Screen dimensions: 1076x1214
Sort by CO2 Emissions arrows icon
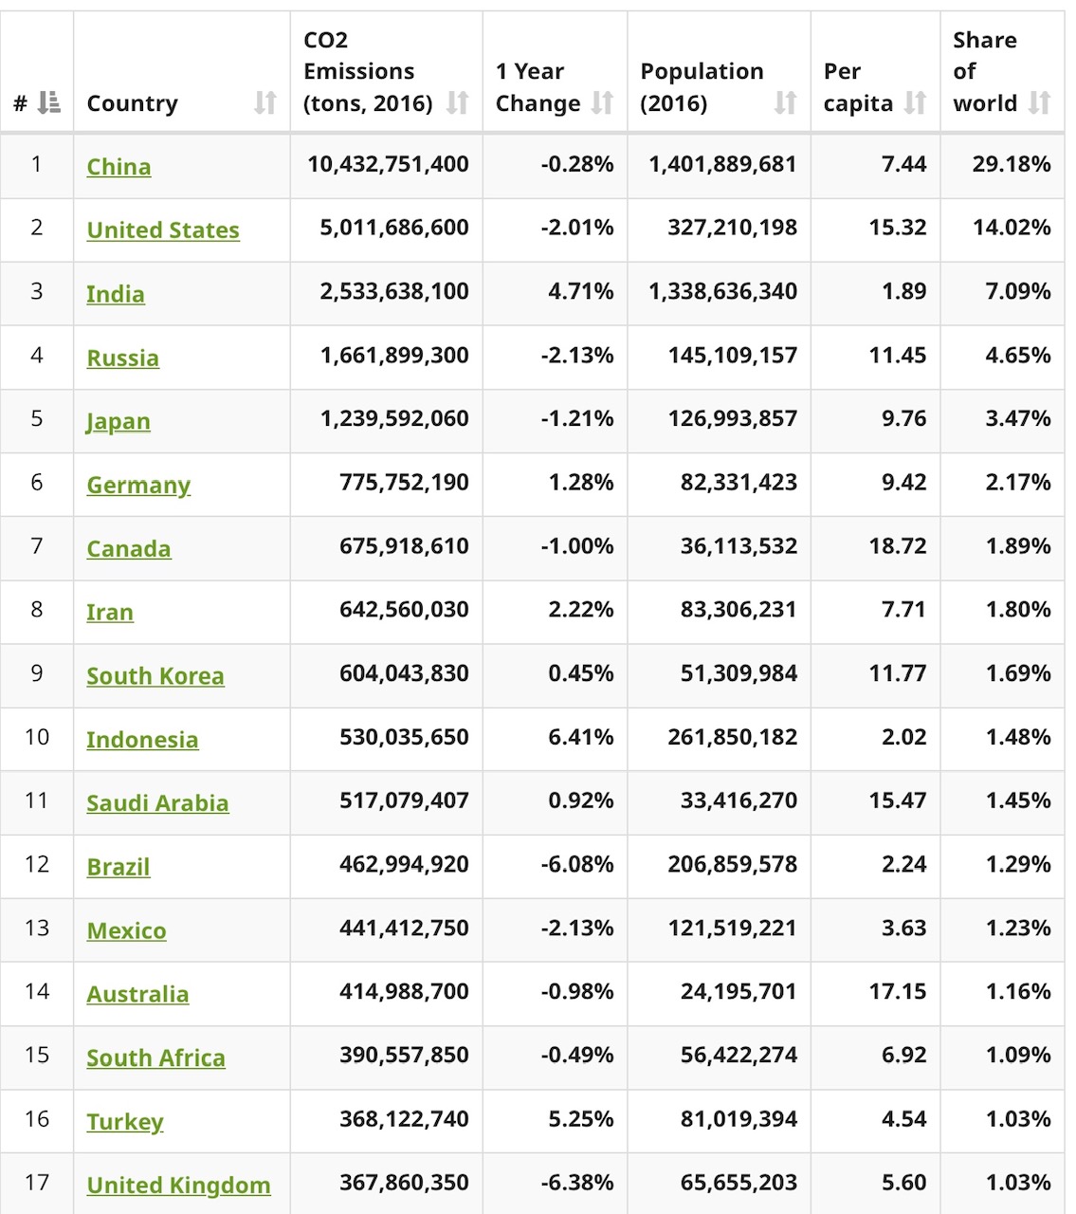(458, 102)
